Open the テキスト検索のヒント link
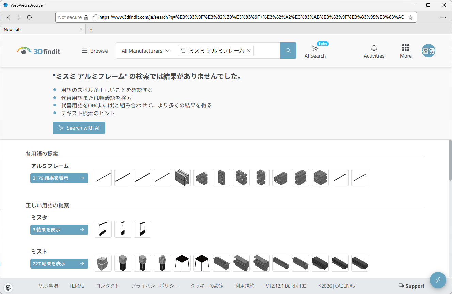 tap(88, 113)
